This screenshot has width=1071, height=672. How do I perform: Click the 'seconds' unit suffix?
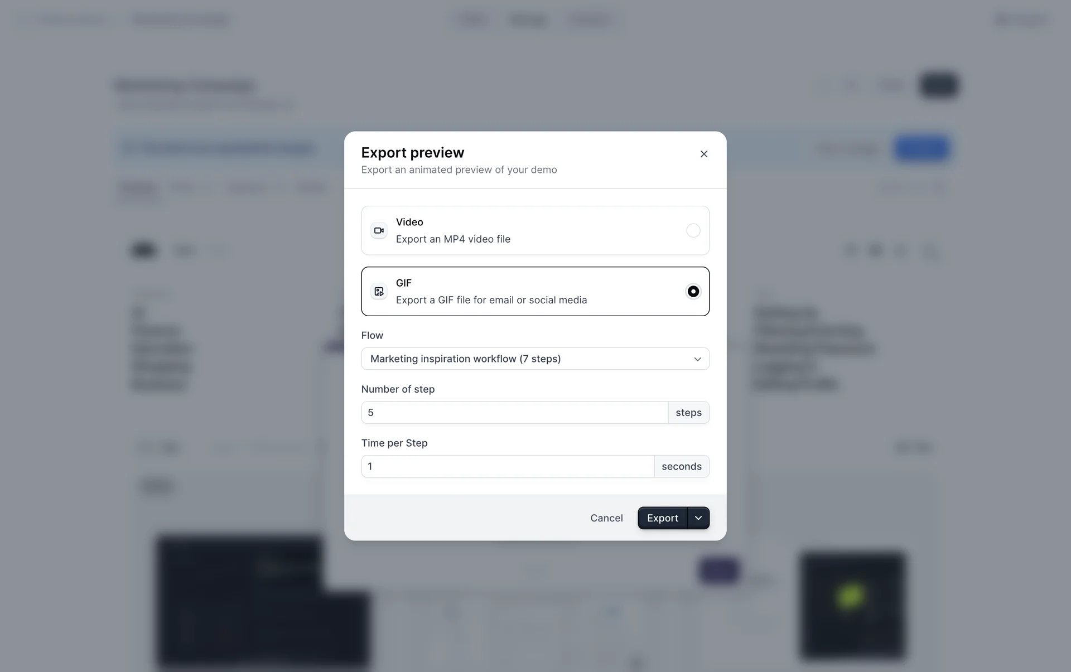tap(681, 466)
